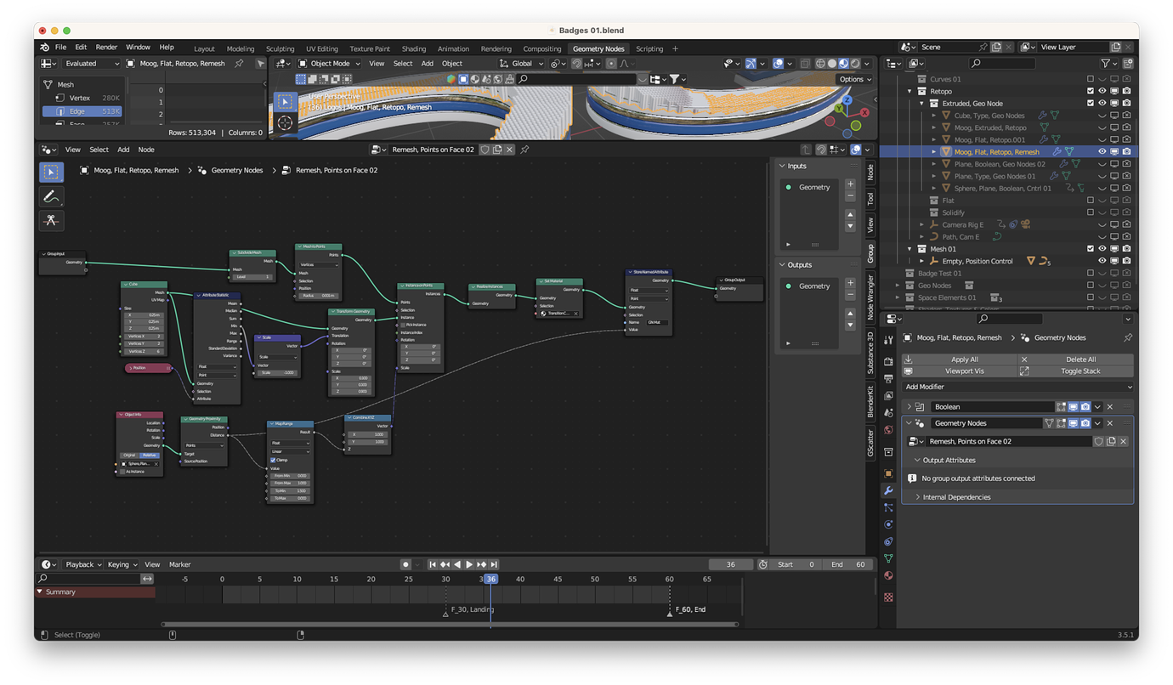Image resolution: width=1173 pixels, height=685 pixels.
Task: Switch viewport shading to rendered mode
Action: coord(855,63)
